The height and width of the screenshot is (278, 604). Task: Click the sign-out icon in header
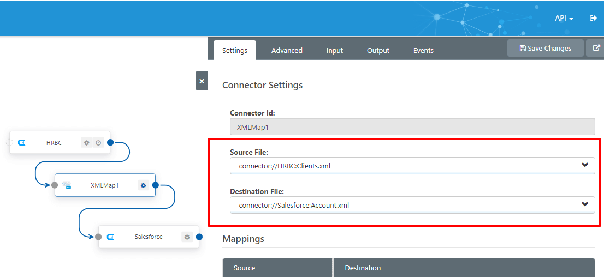tap(593, 18)
